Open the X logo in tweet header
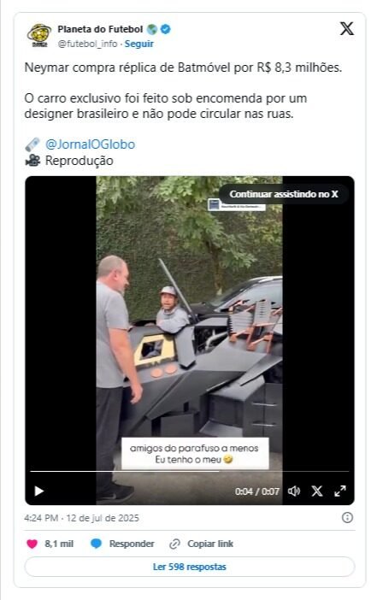 (347, 29)
